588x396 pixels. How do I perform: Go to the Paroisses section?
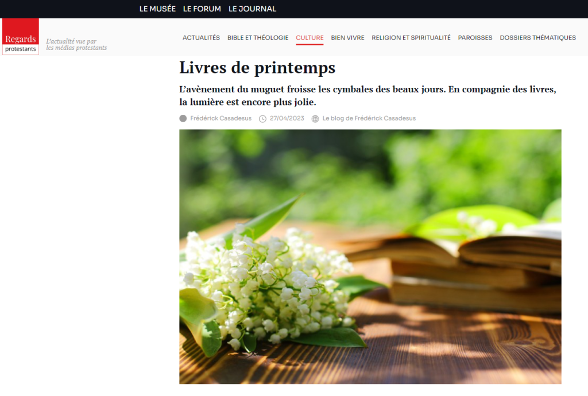pyautogui.click(x=475, y=37)
